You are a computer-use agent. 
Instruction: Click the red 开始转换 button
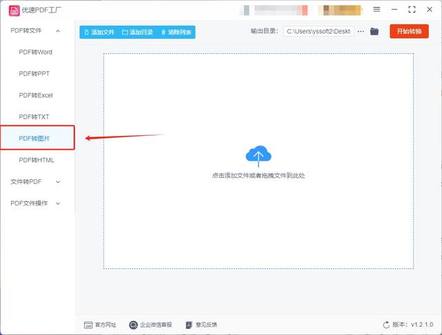[x=410, y=31]
